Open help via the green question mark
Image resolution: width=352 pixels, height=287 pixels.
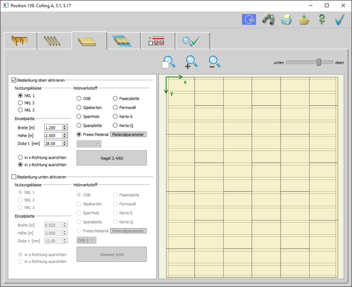tap(322, 20)
